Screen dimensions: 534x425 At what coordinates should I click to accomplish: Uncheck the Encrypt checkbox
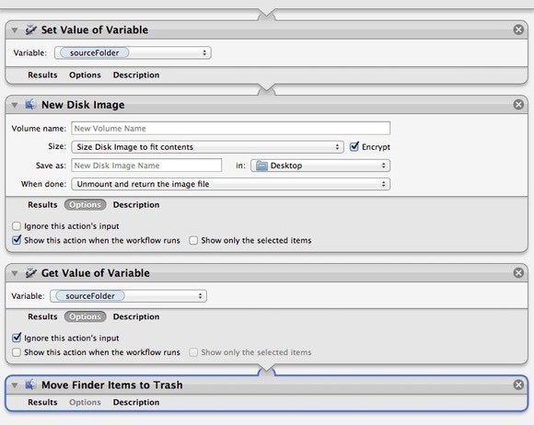point(354,146)
